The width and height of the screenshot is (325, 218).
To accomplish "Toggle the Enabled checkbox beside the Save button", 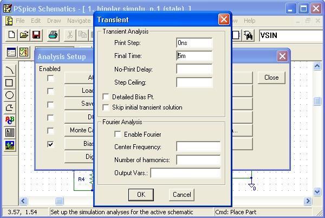I will (50, 104).
